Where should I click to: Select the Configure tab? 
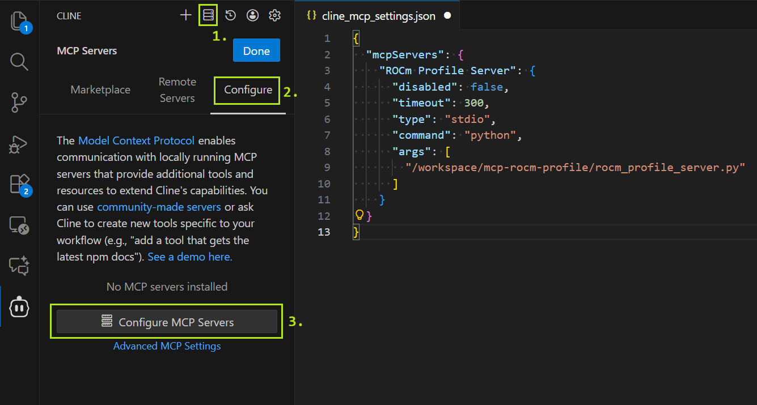(x=248, y=90)
